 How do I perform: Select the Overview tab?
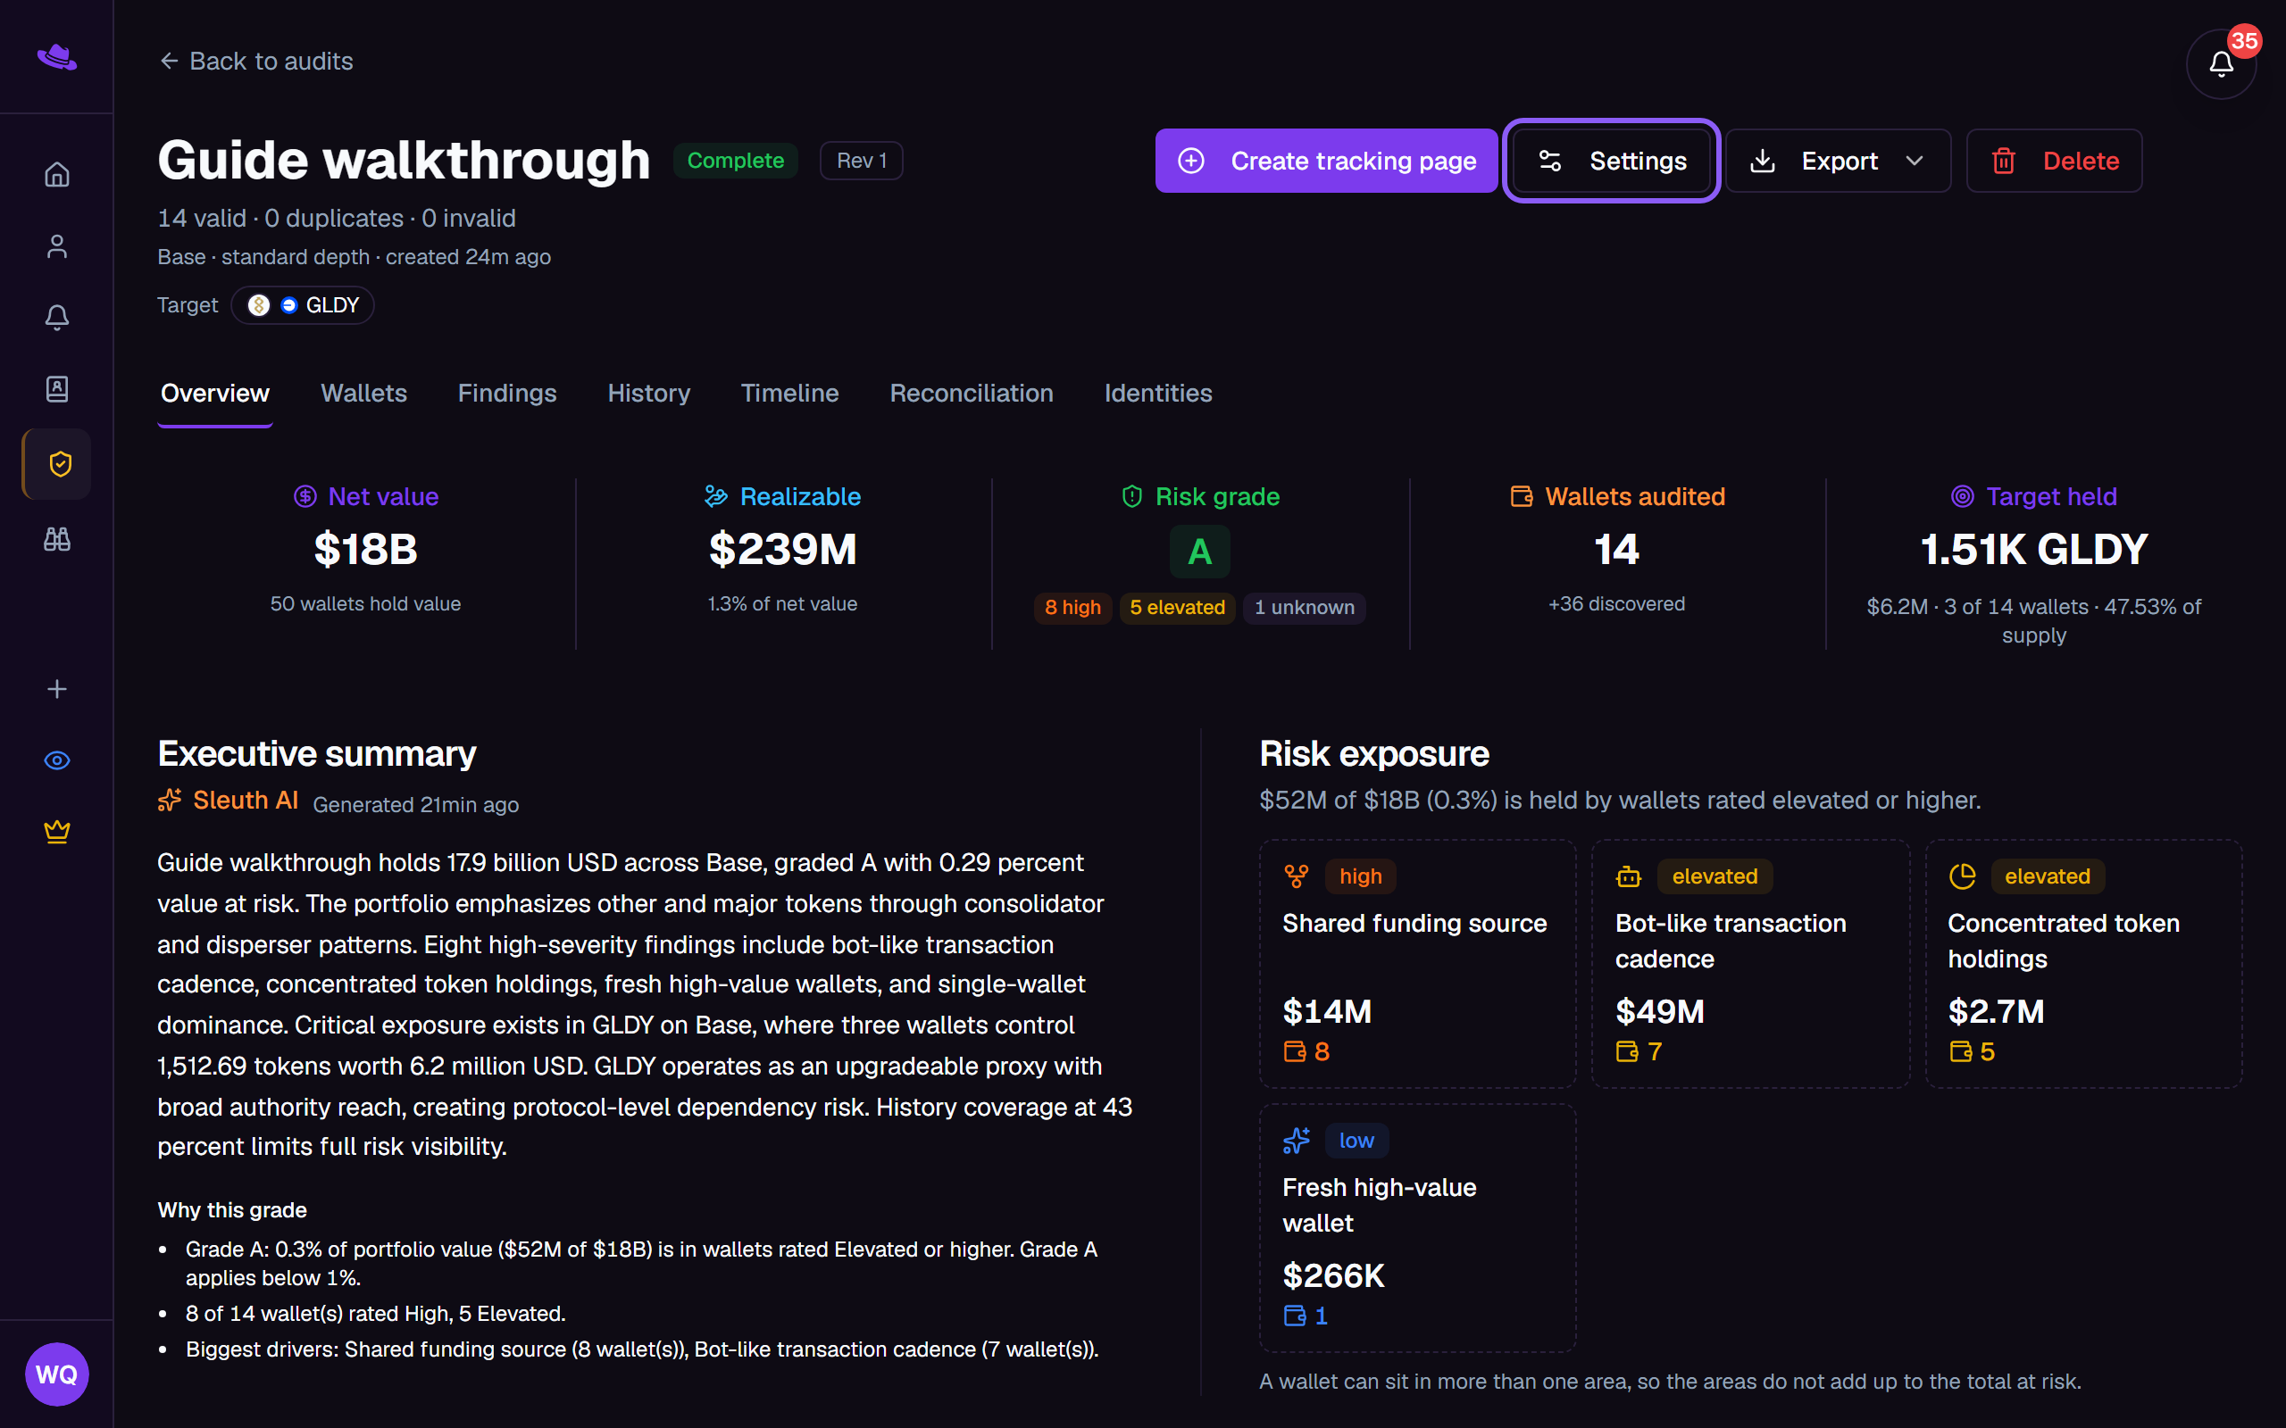point(215,393)
